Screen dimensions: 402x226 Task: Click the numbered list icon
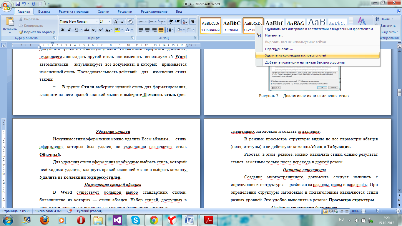pyautogui.click(x=151, y=21)
